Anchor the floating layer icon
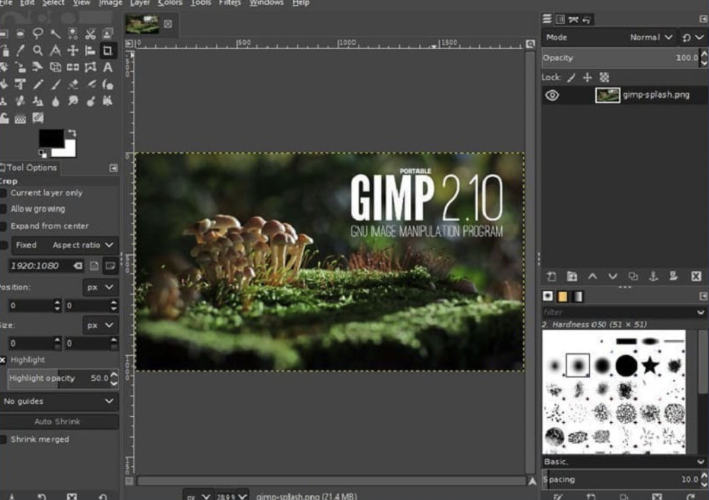 click(x=653, y=277)
